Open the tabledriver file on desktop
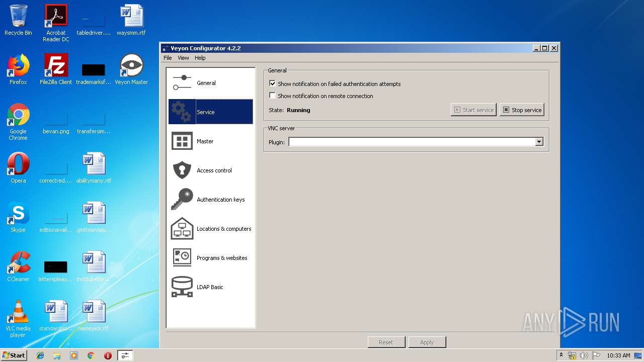This screenshot has height=362, width=644. click(94, 23)
